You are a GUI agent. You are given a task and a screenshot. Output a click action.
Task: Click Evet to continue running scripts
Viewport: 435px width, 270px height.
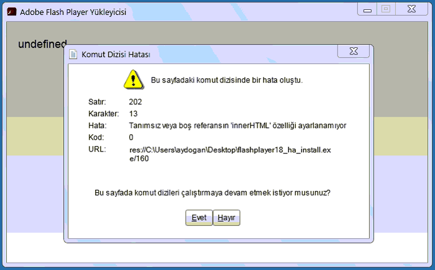199,218
